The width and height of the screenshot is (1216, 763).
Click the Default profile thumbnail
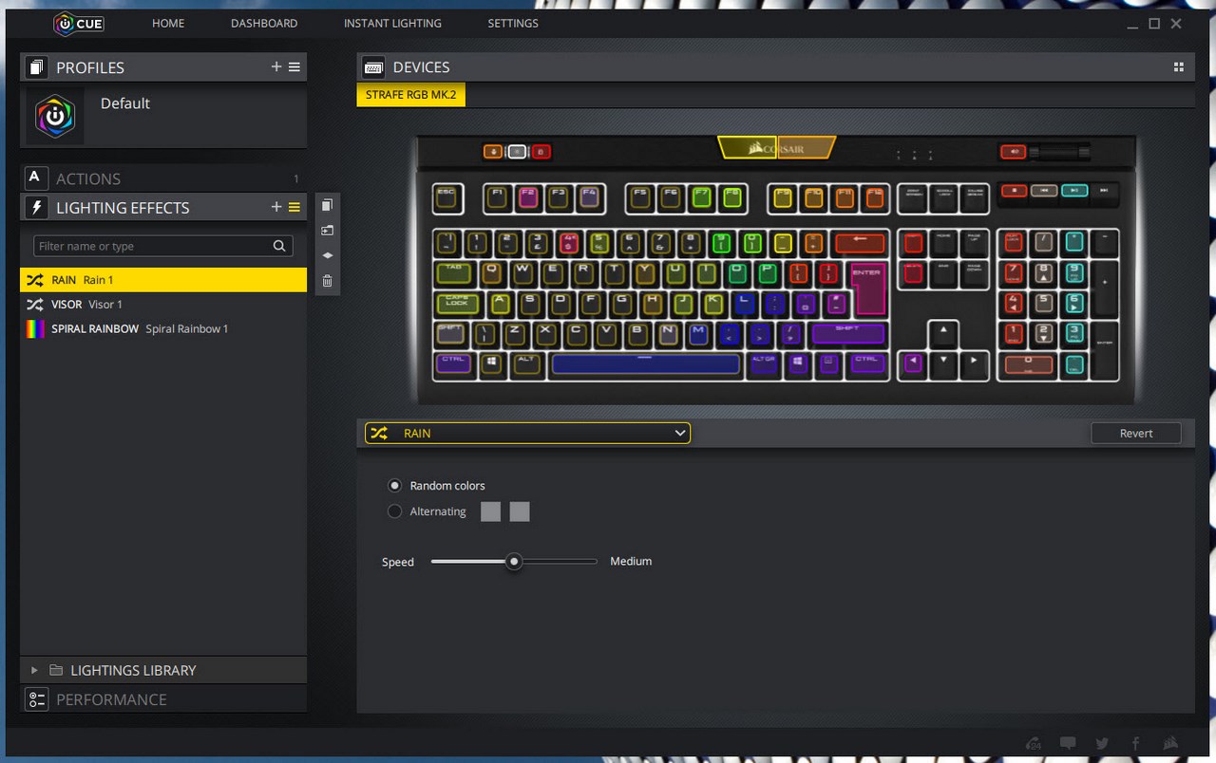pos(55,116)
